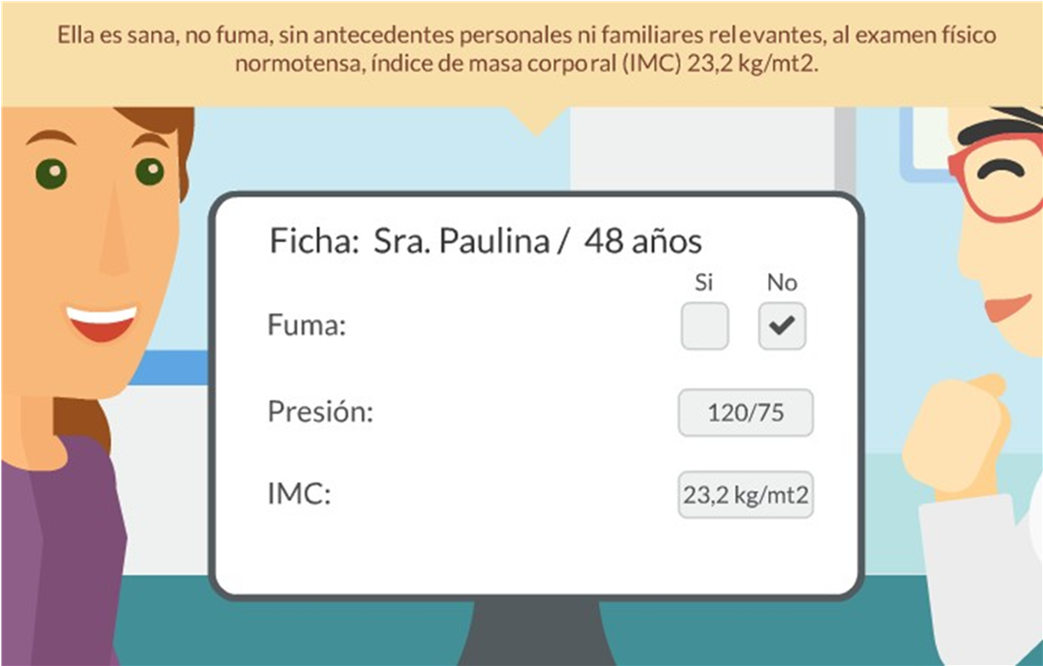
Task: Click the Si column label
Action: 704,282
